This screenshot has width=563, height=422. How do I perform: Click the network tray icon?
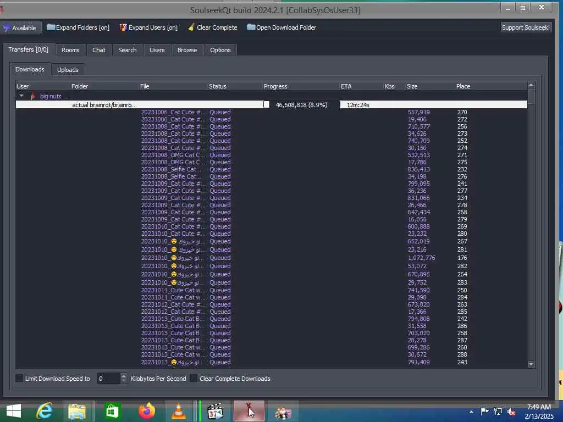(498, 411)
